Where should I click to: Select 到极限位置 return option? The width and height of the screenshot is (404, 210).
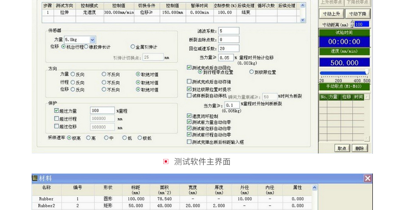coord(252,72)
